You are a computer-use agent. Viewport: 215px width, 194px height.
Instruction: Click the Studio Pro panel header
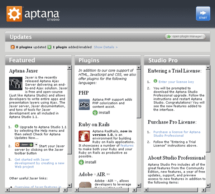pyautogui.click(x=177, y=60)
